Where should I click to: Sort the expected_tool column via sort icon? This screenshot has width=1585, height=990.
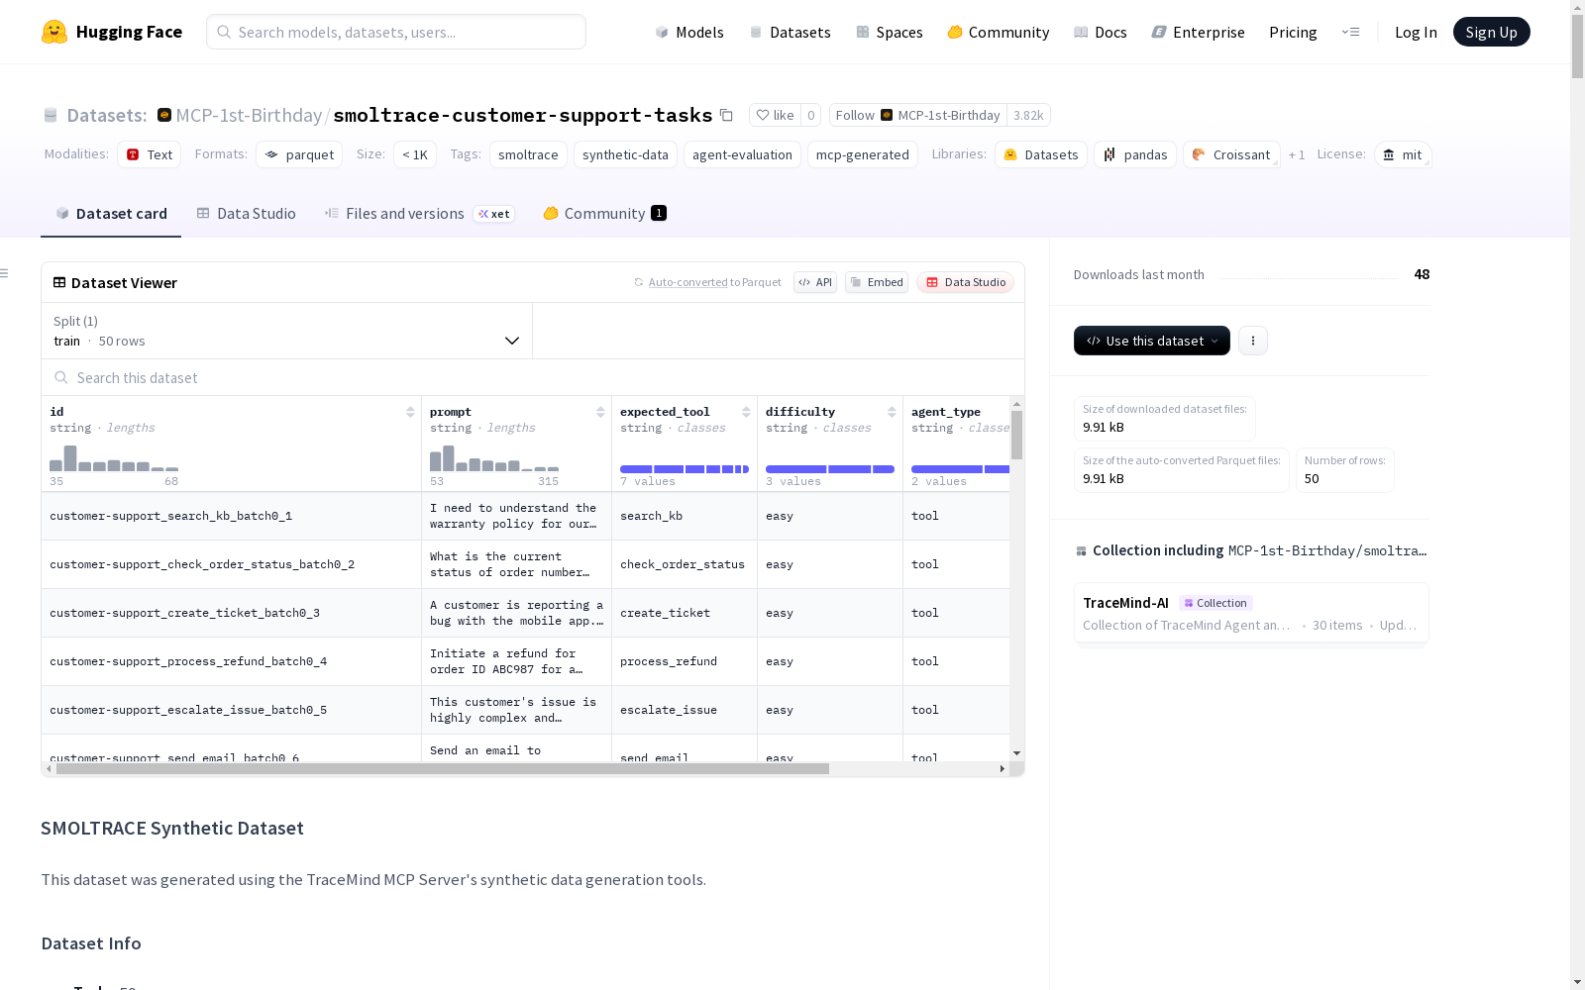746,412
